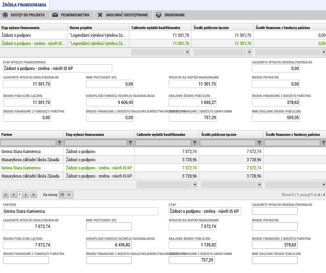Sort partner table by Etap wykazu finansowania header
The image size is (326, 273).
pyautogui.click(x=99, y=134)
